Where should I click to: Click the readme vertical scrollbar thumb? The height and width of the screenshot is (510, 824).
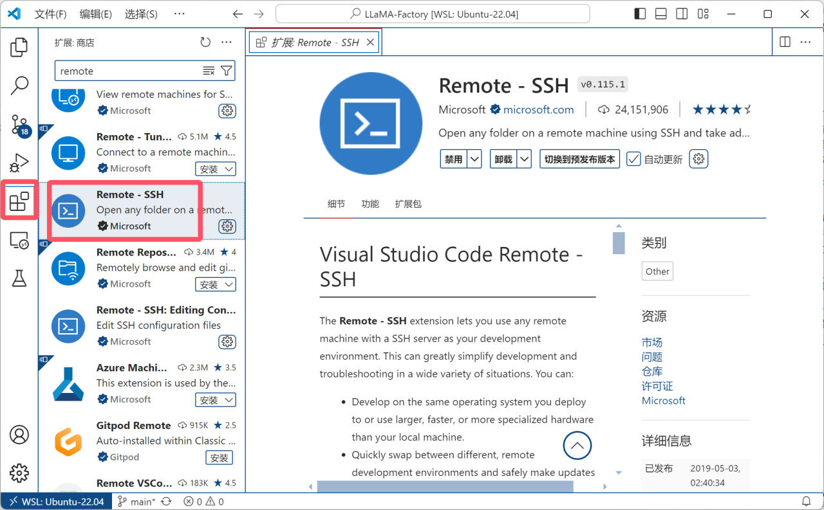[x=619, y=243]
